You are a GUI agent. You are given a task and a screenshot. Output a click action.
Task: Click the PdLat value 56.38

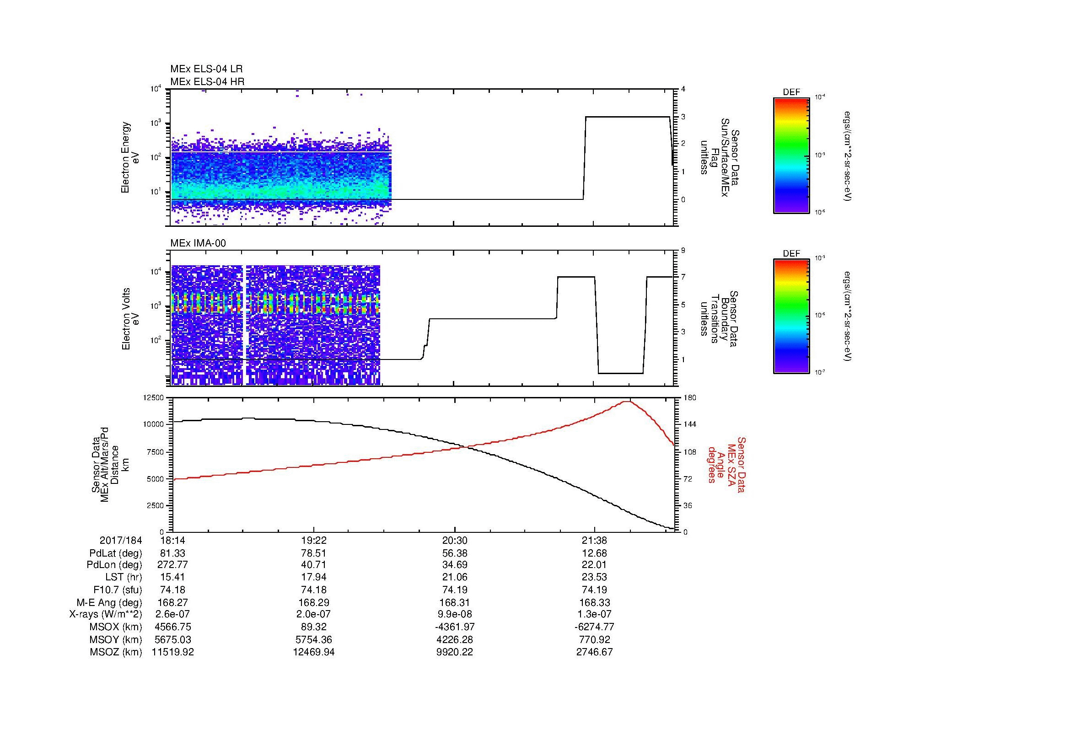[x=455, y=553]
